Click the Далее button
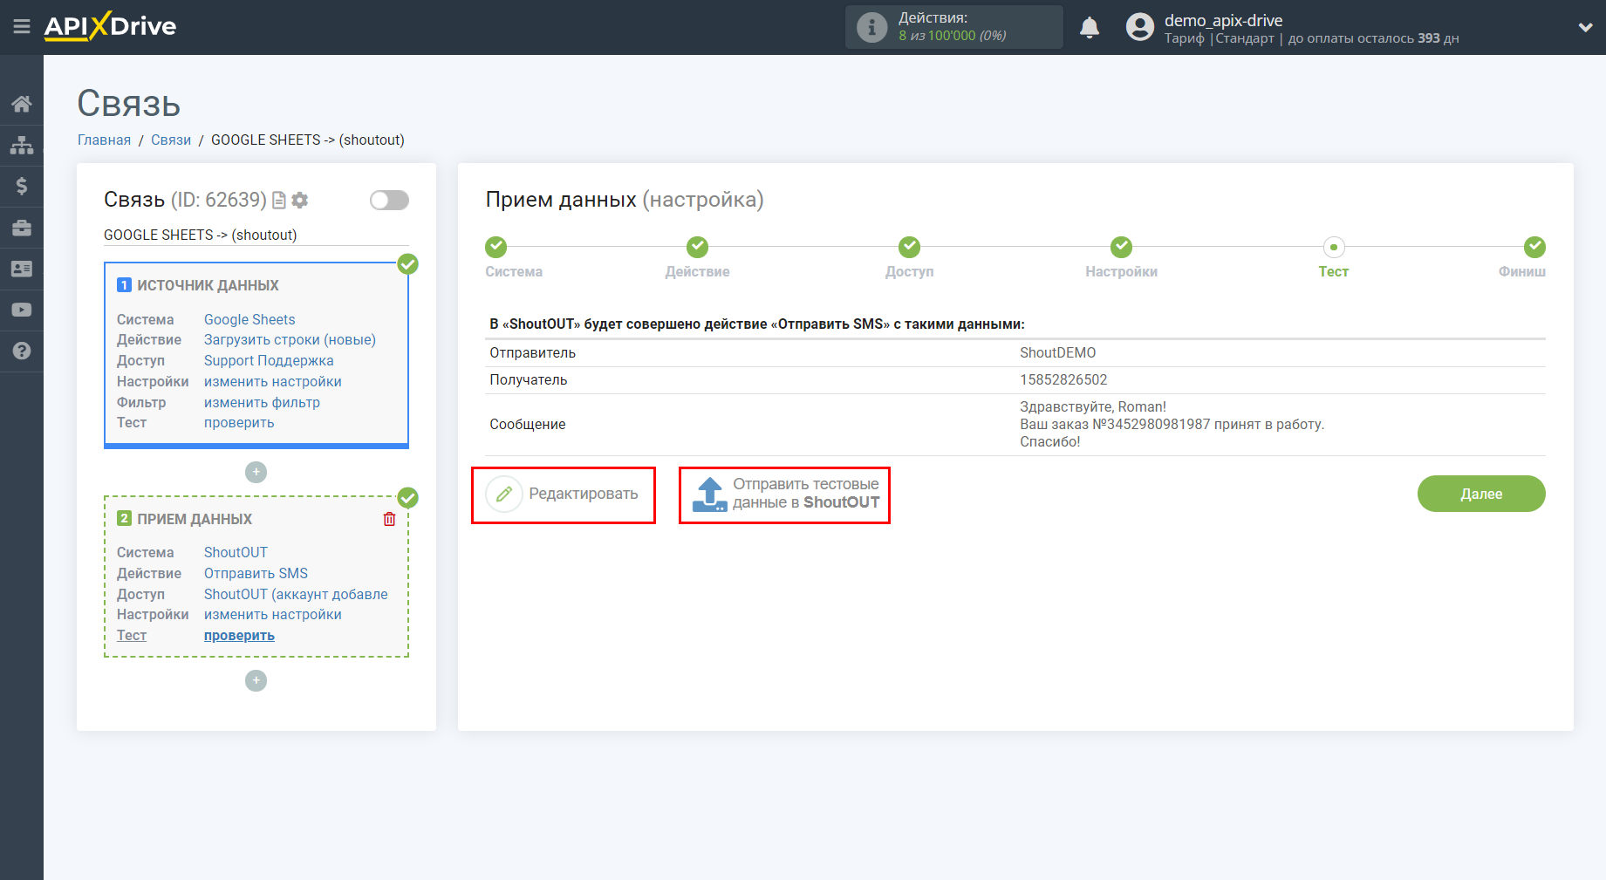This screenshot has height=880, width=1606. point(1481,494)
